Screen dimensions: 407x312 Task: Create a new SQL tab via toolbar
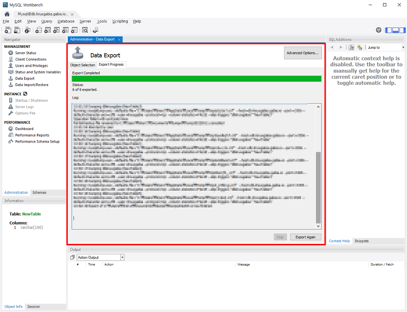click(x=8, y=30)
